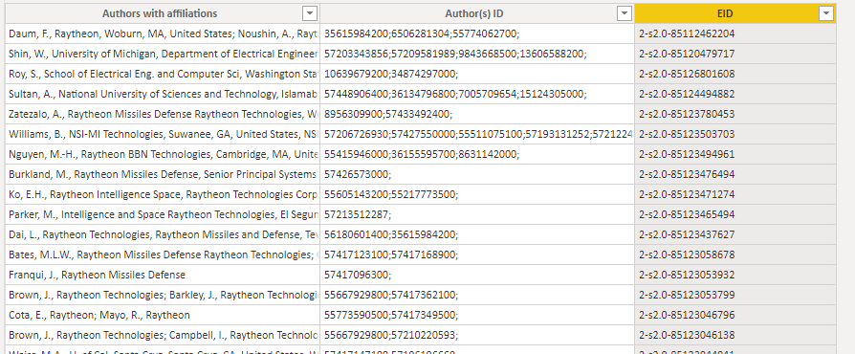Click the EID cell 2-s2.0-85112462204
The height and width of the screenshot is (354, 855).
tap(735, 33)
